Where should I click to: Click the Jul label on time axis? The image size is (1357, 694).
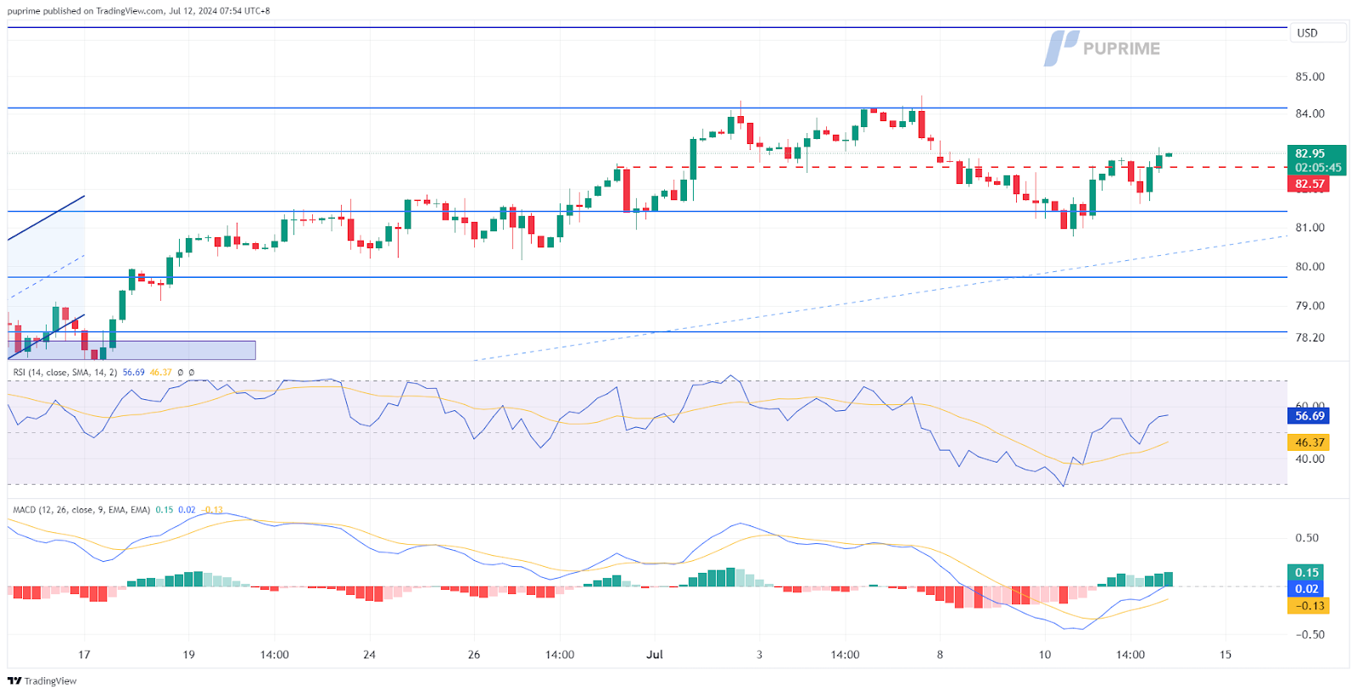click(x=654, y=655)
